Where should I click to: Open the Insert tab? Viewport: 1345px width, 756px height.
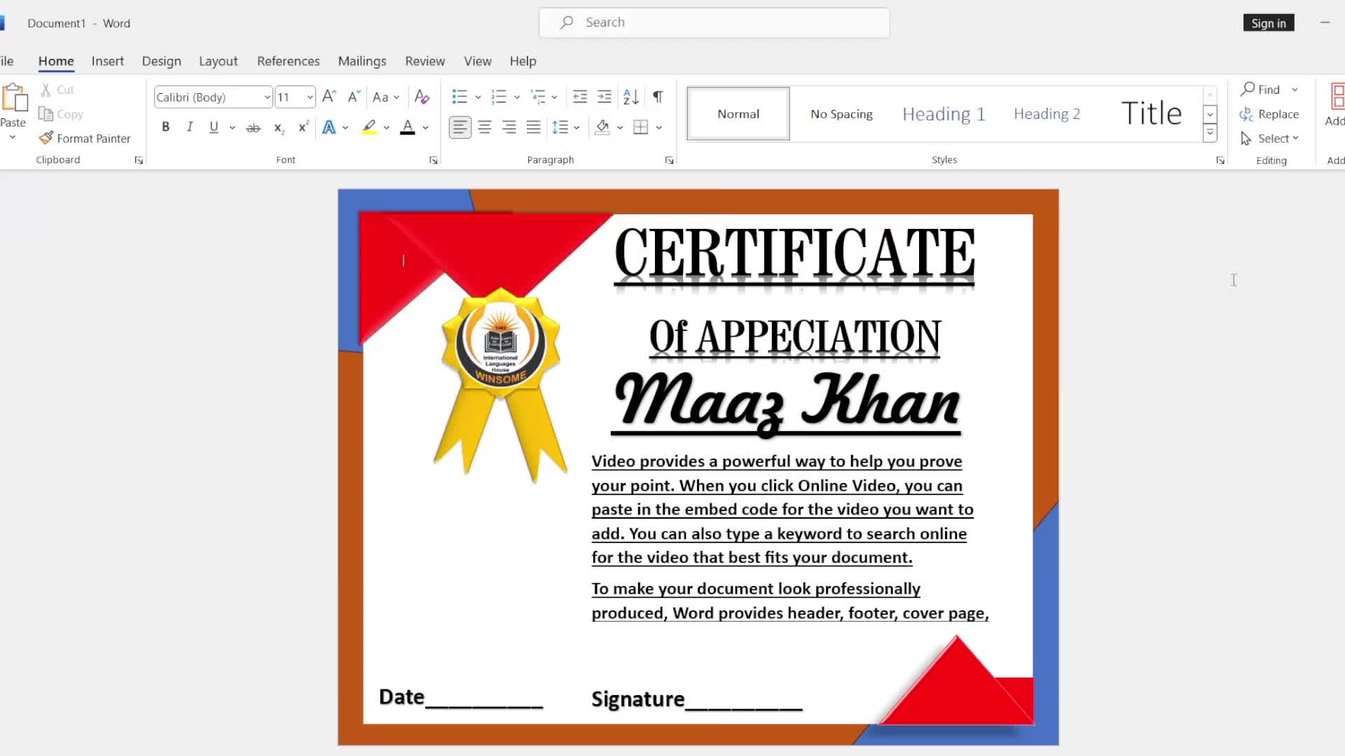pyautogui.click(x=107, y=61)
